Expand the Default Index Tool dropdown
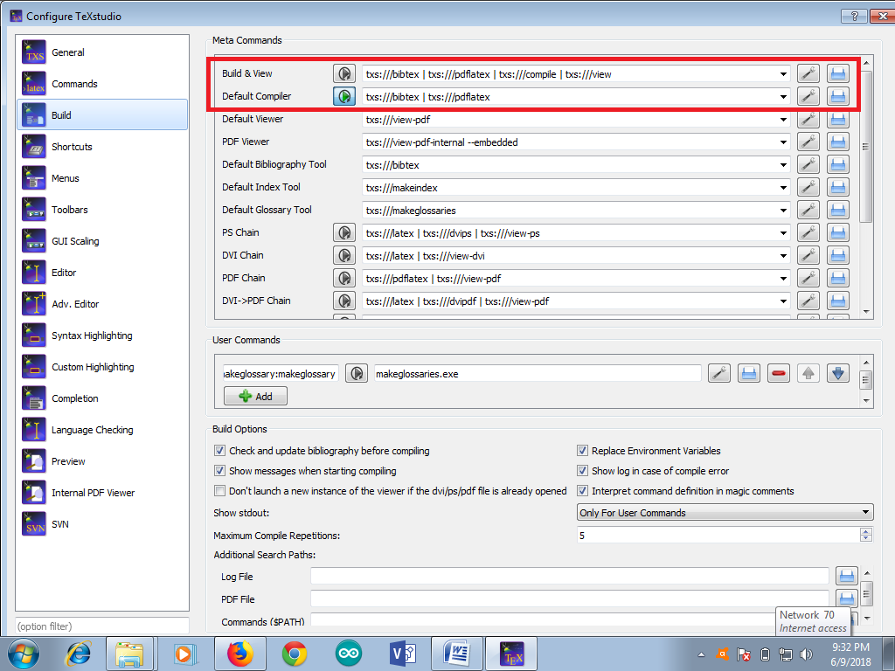This screenshot has width=895, height=671. 783,188
